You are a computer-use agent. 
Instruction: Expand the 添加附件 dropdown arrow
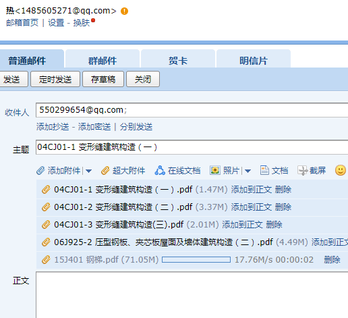tap(89, 171)
